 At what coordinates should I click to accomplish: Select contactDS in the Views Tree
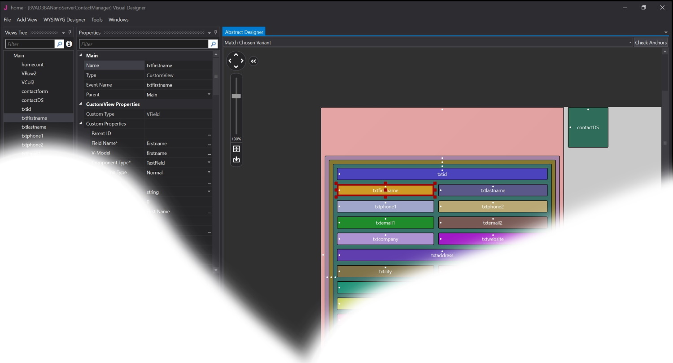[x=32, y=101]
